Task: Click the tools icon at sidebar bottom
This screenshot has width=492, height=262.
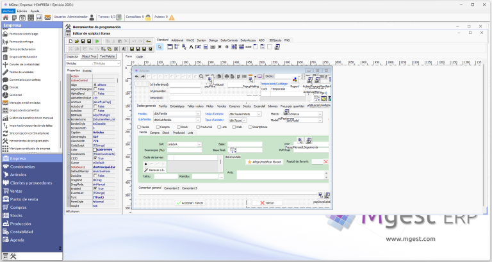Action: (x=13, y=256)
